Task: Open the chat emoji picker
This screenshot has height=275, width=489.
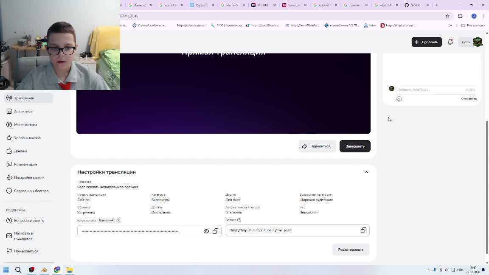Action: coord(399,99)
